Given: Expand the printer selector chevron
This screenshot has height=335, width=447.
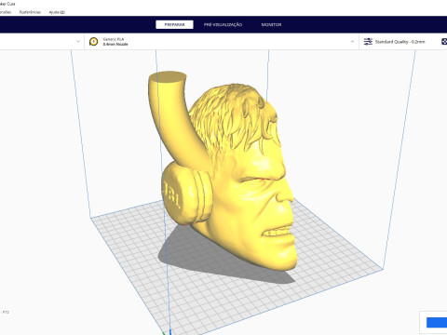Looking at the screenshot, I should [78, 41].
